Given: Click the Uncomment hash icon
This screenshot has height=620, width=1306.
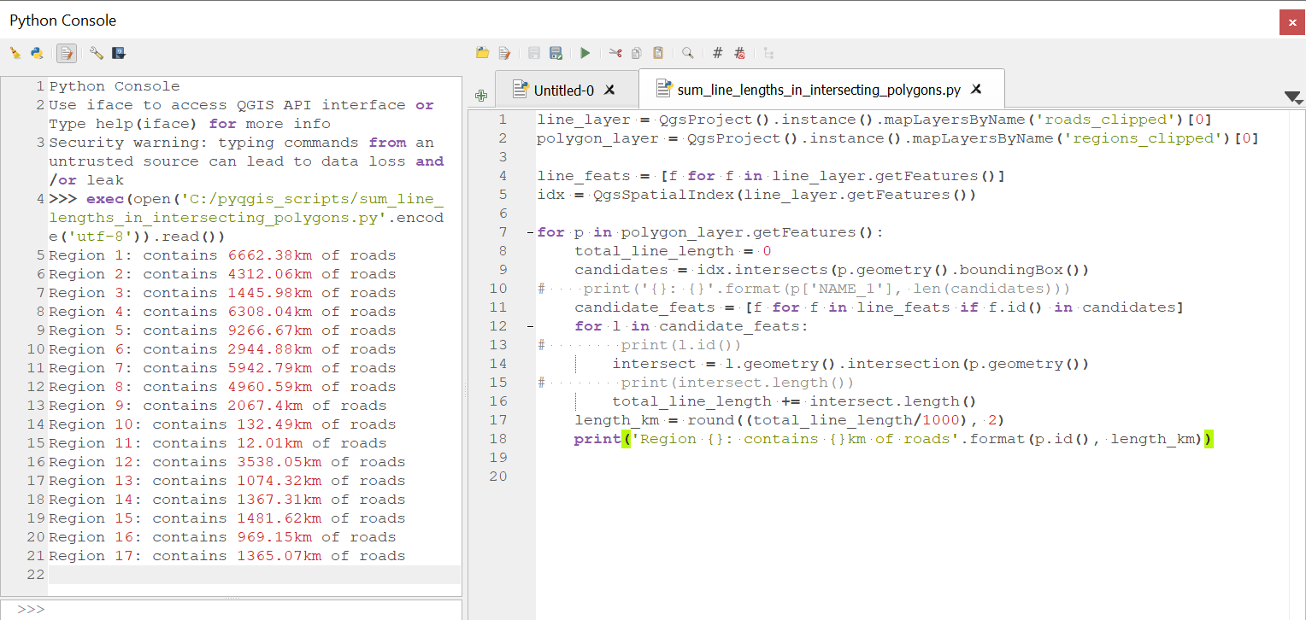Looking at the screenshot, I should [739, 53].
